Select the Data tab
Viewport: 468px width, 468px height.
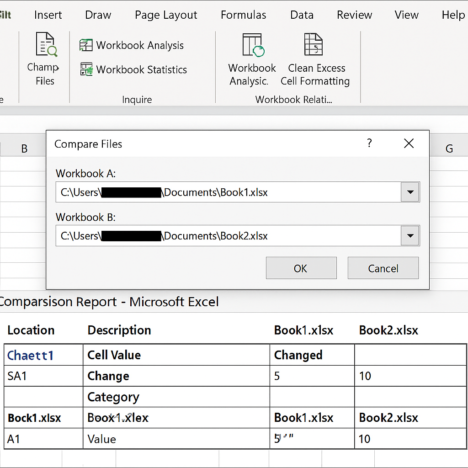[x=302, y=15]
